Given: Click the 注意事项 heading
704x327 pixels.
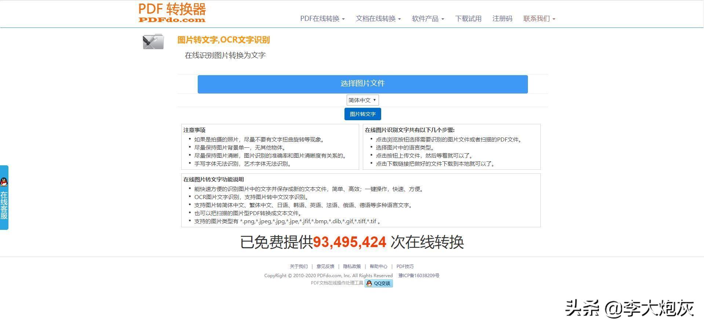Looking at the screenshot, I should point(194,130).
